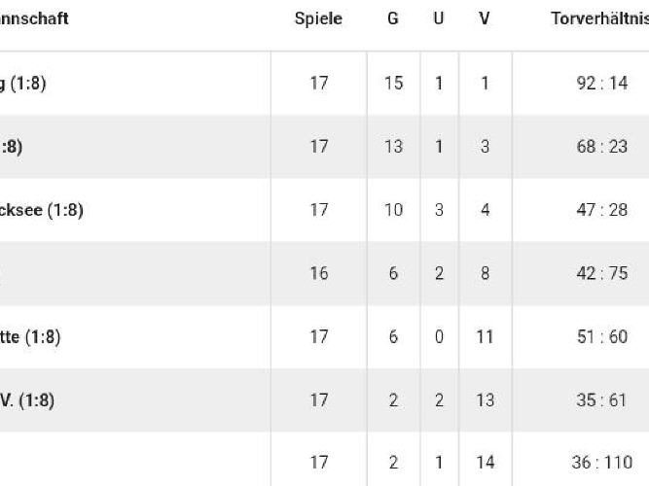Click the Torverhältnis column header
Screen dimensions: 649x486
599,18
